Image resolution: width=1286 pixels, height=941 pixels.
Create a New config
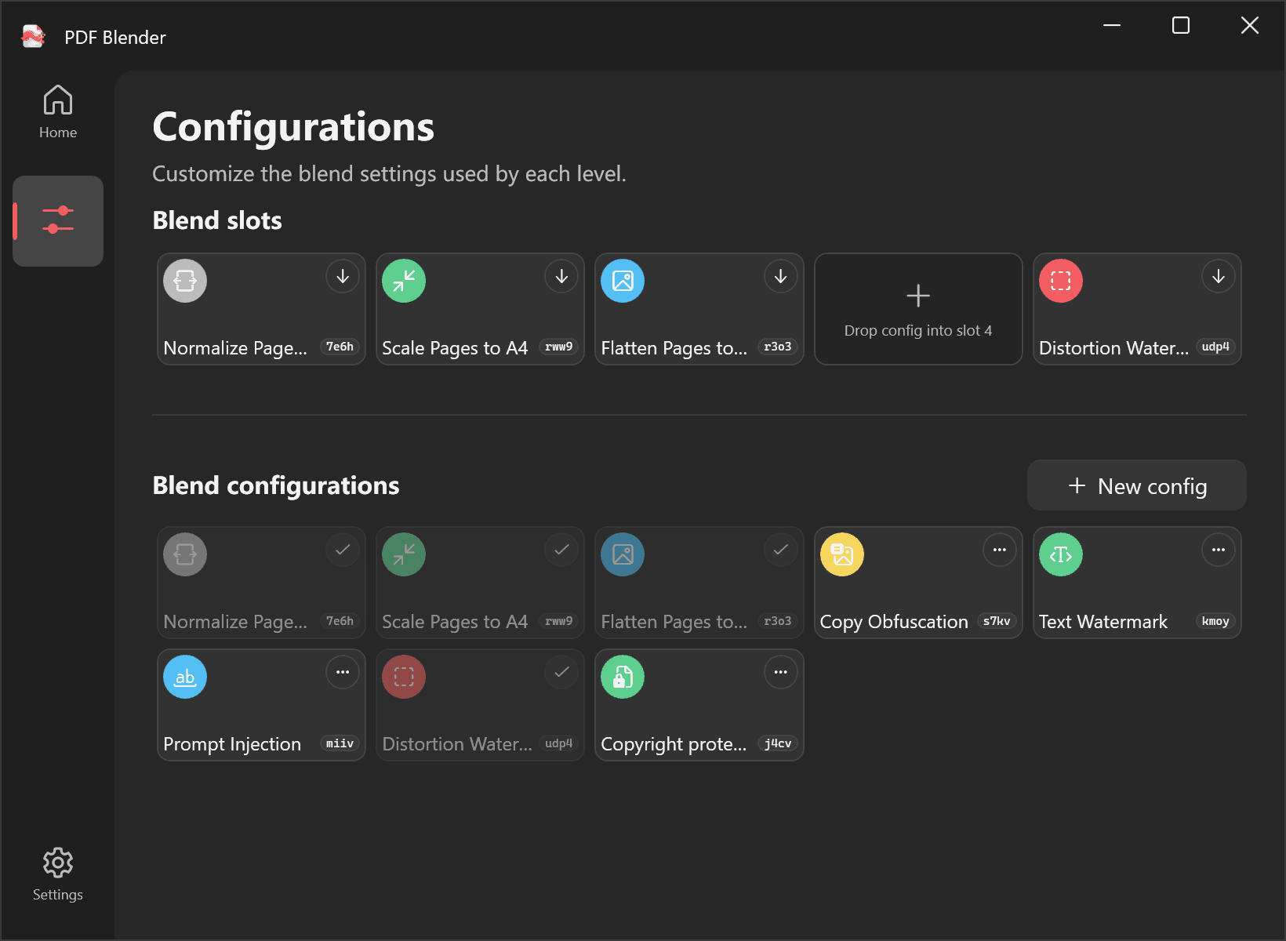(x=1137, y=485)
